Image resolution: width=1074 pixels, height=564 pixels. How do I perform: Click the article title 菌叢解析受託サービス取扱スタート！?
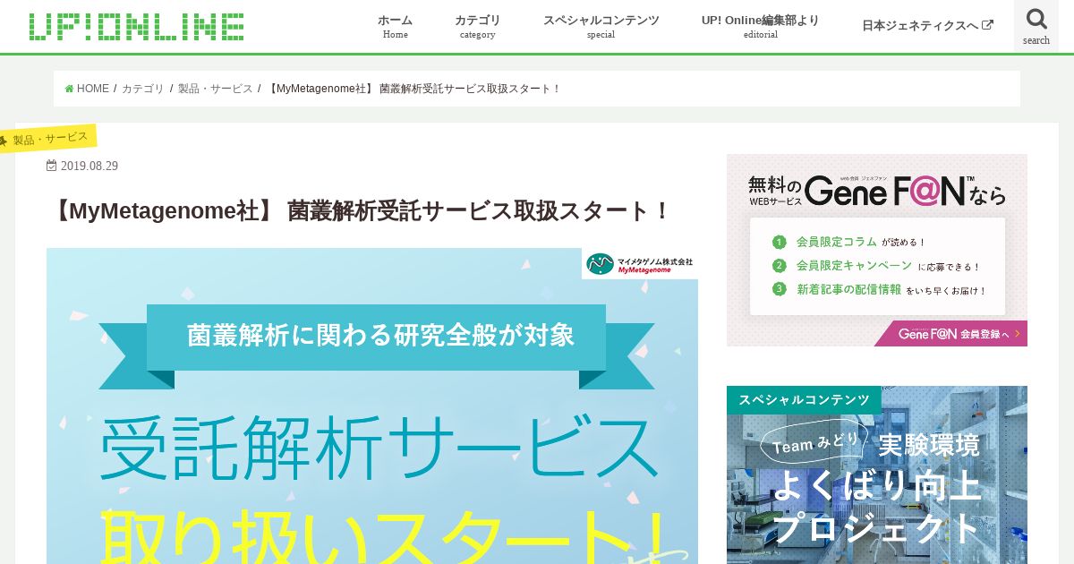[361, 211]
